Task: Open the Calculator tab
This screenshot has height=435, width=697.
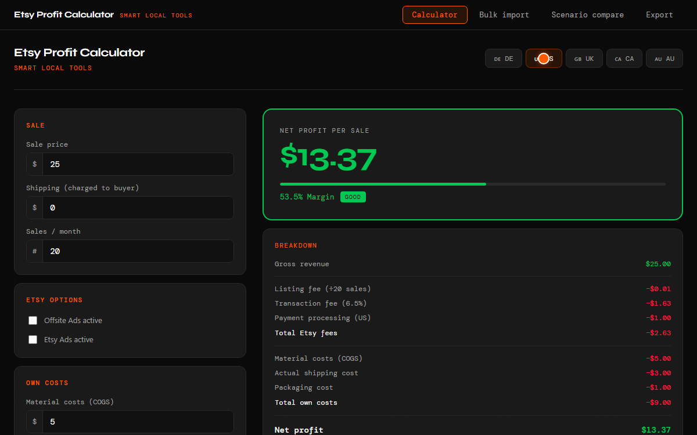Action: (x=434, y=15)
